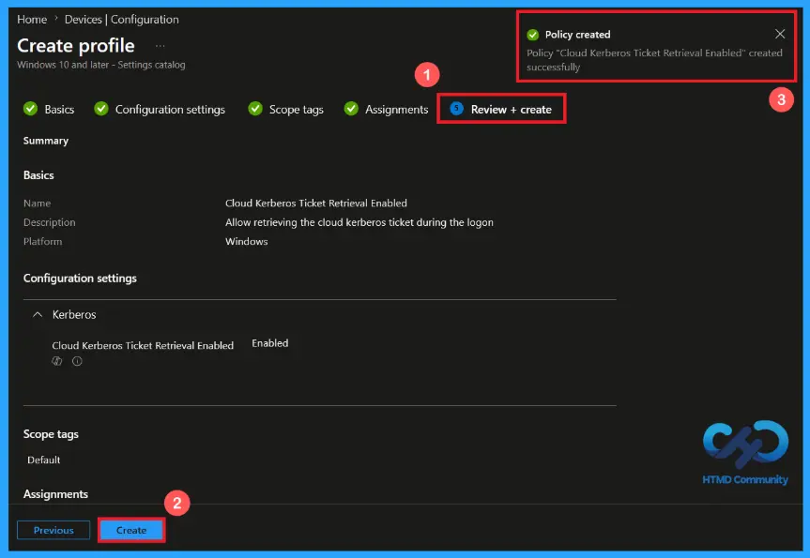Click the Windows 10 and later subtitle
The image size is (810, 558).
point(101,65)
